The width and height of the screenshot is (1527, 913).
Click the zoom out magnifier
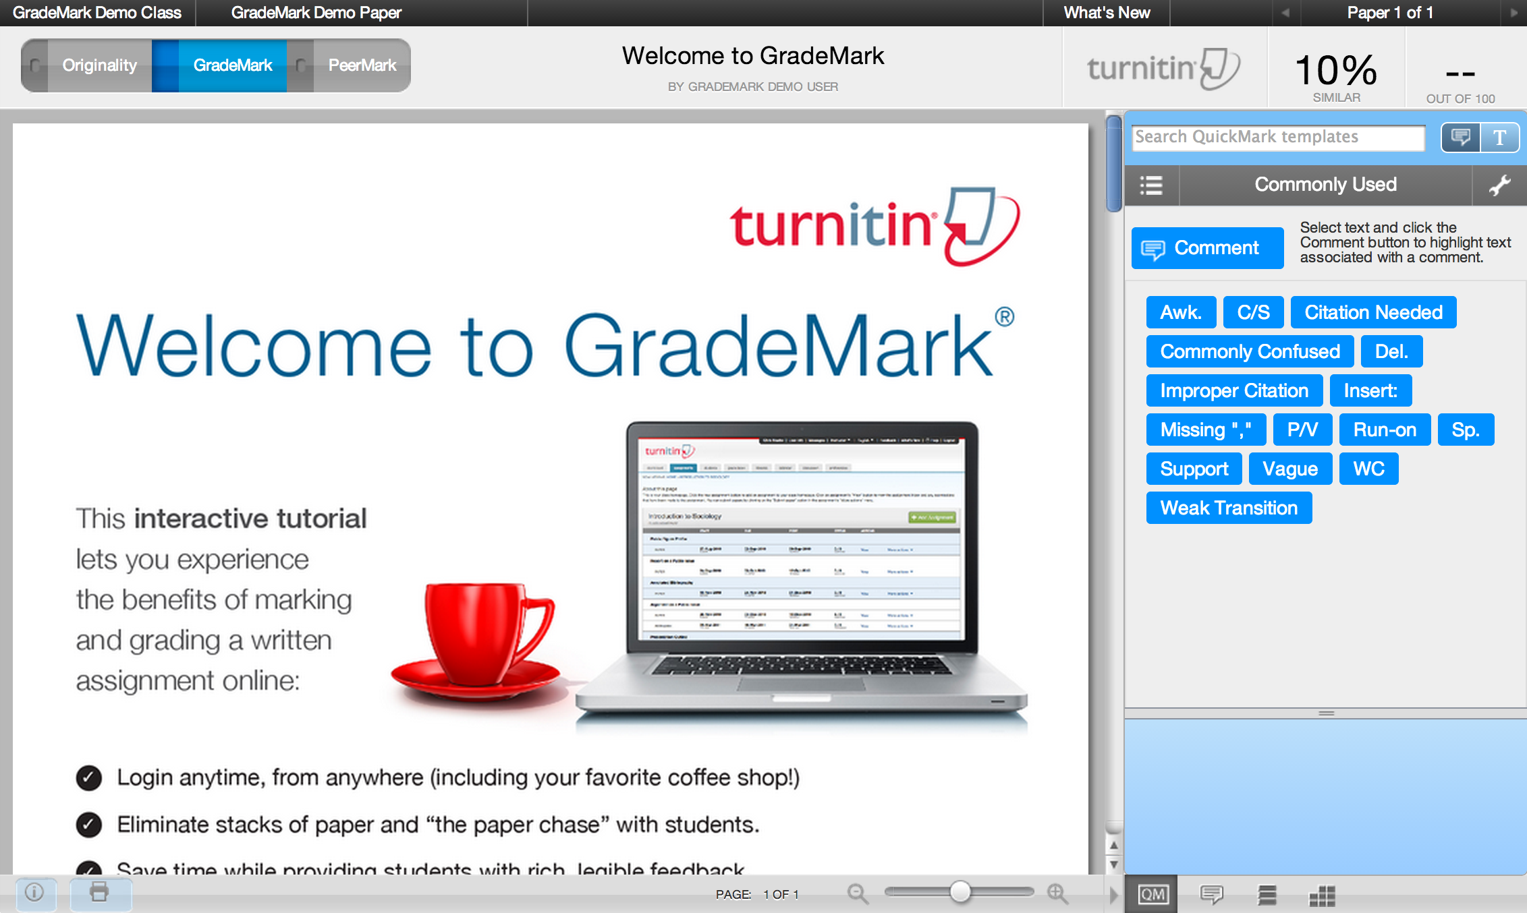tap(858, 894)
